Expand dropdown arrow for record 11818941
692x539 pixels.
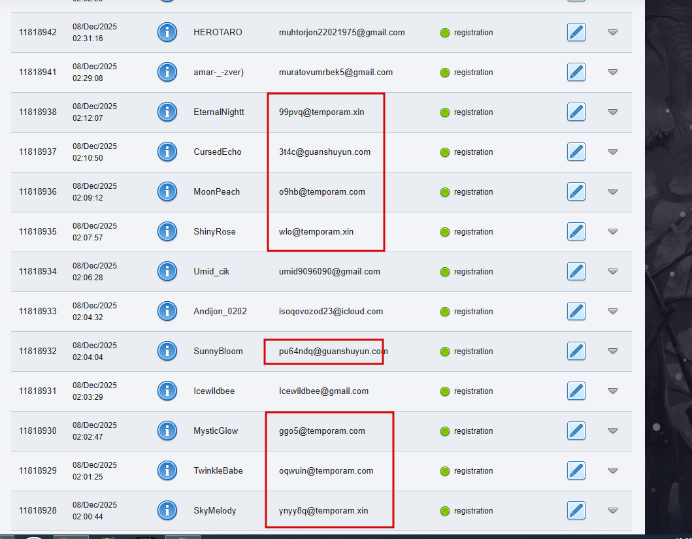612,72
